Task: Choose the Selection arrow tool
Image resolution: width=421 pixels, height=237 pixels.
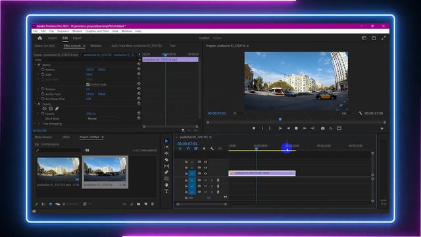Action: [166, 141]
